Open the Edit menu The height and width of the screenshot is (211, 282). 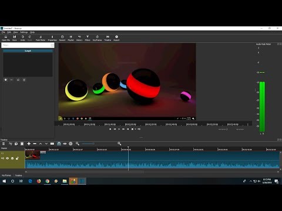[x=9, y=32]
